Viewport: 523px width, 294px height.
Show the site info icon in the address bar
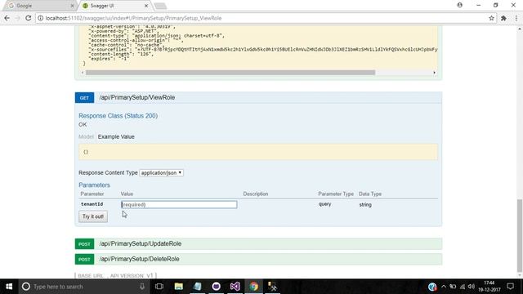(40, 18)
